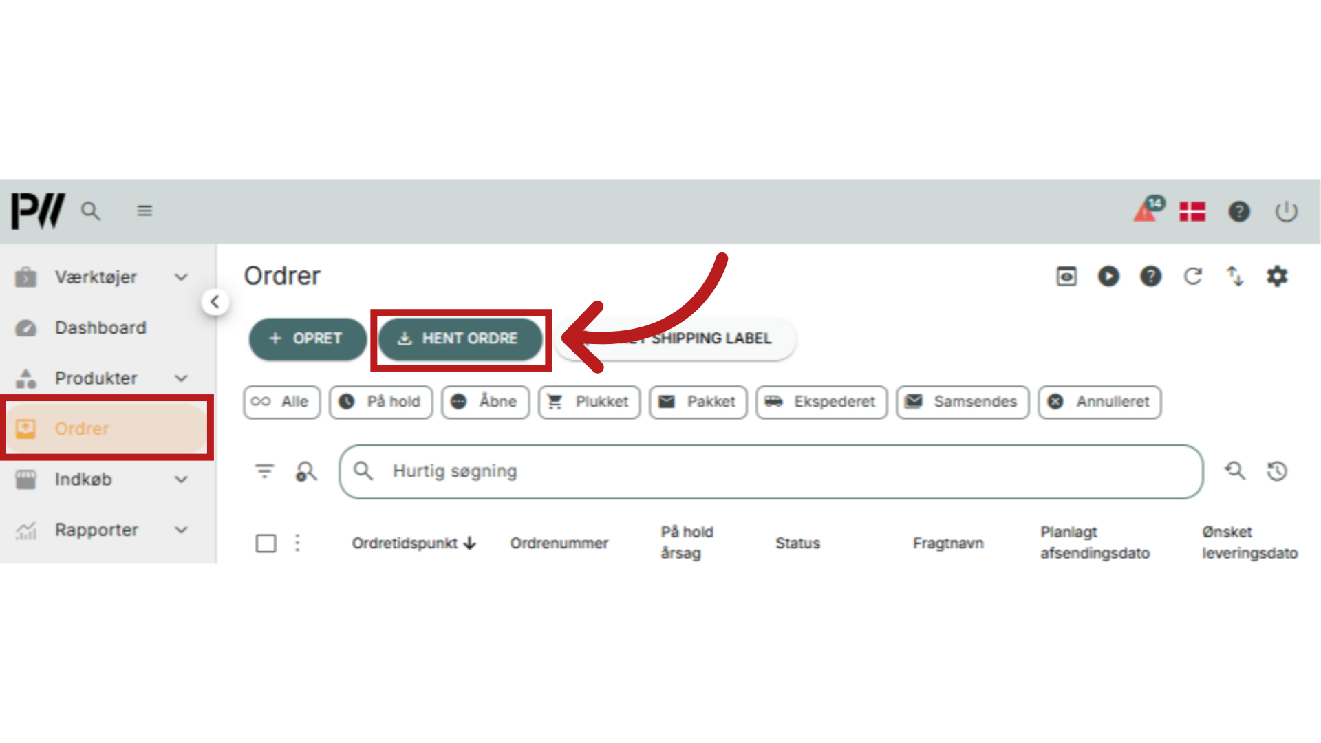Open the filter list icon
The height and width of the screenshot is (743, 1321).
265,471
